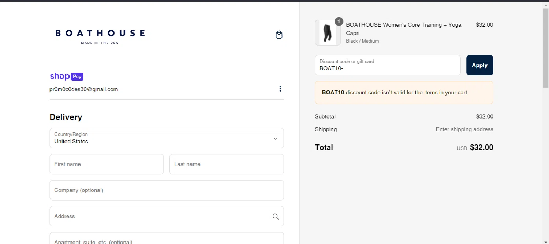Select the email pr0m0c0des30@gmail.com
The width and height of the screenshot is (549, 244).
click(x=84, y=89)
